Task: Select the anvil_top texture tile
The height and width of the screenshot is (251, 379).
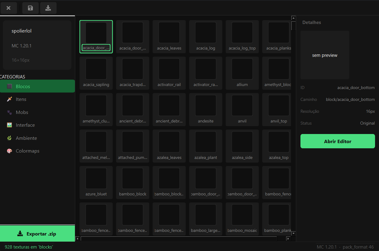Action: click(x=277, y=110)
